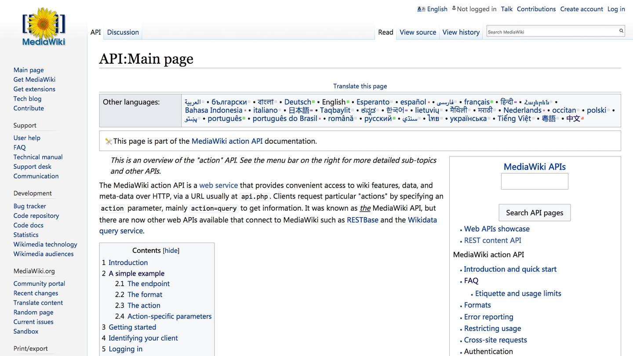Go to Recent changes in the sidebar
Screen dimensions: 633x356
(x=36, y=293)
